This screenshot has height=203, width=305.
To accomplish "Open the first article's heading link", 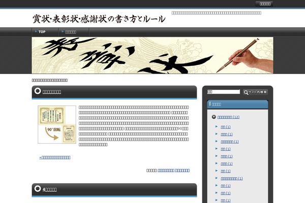I will 52,92.
